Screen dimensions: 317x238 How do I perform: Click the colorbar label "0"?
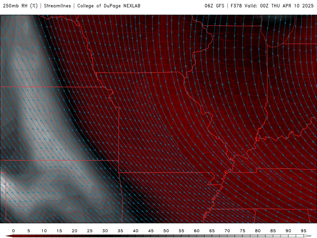tap(13, 231)
